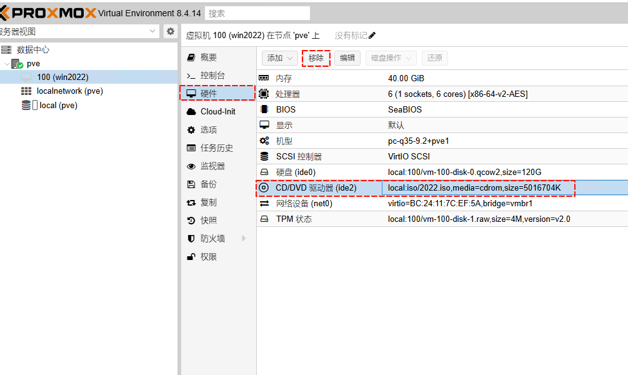Screen dimensions: 628x375
Task: Go to the Snapshots tab
Action: 208,220
